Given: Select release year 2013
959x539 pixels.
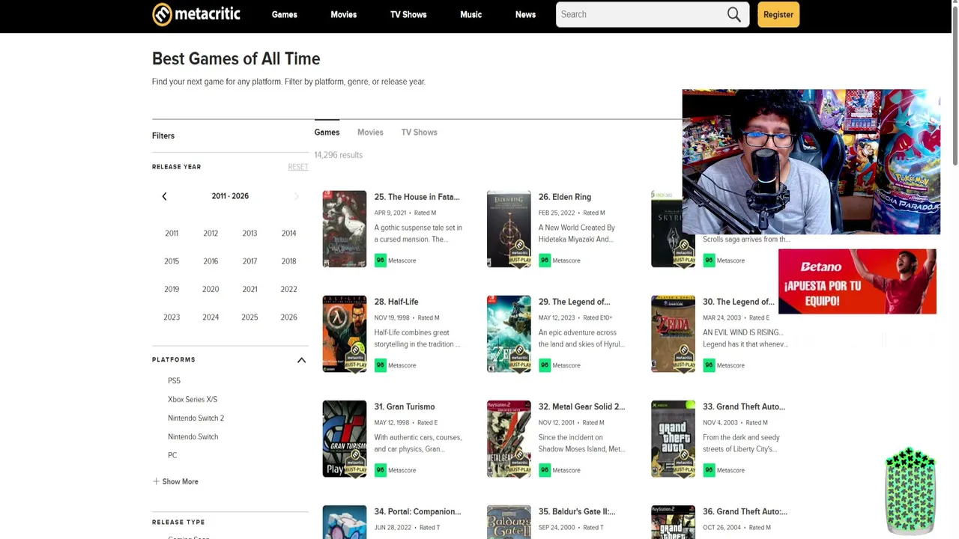Looking at the screenshot, I should coord(249,234).
